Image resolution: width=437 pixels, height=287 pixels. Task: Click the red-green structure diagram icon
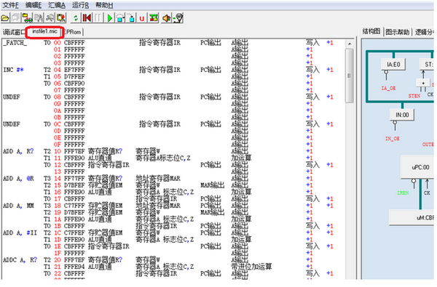click(x=153, y=18)
